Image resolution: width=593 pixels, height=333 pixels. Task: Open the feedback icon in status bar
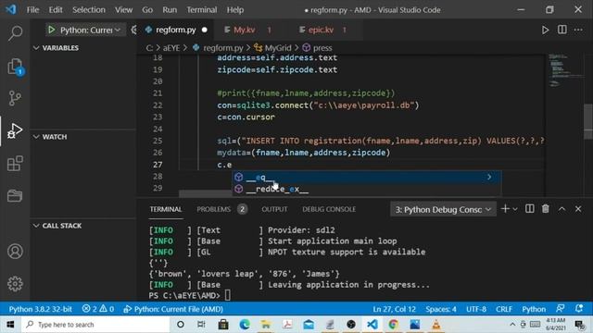pos(560,308)
